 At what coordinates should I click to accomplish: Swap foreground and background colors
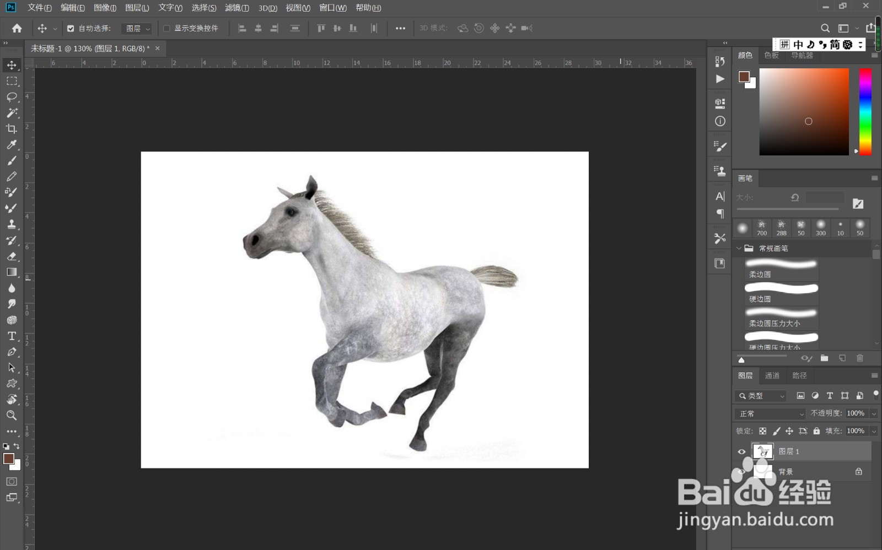click(17, 446)
